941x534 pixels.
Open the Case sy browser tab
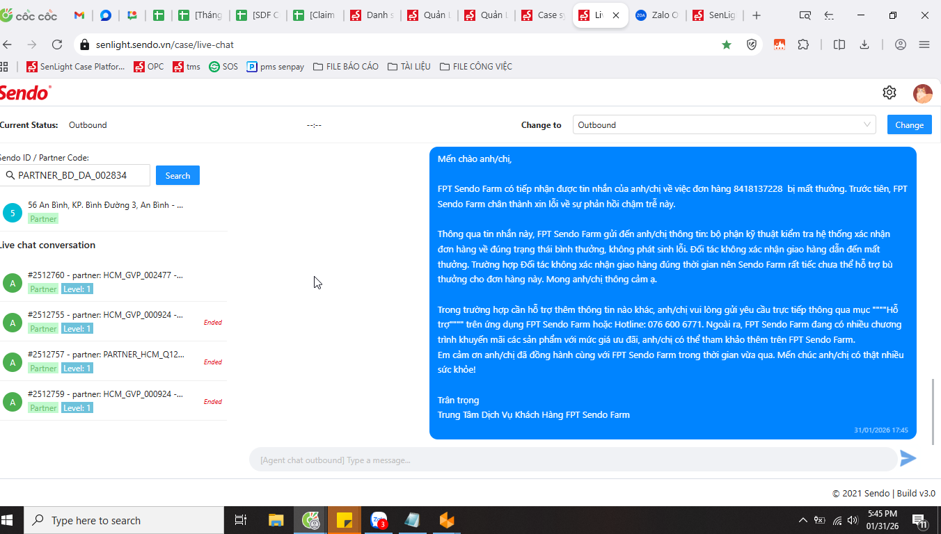pos(542,15)
